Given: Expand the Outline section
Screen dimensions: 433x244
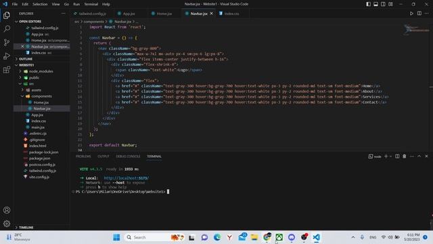Looking at the screenshot, I should (x=41, y=59).
